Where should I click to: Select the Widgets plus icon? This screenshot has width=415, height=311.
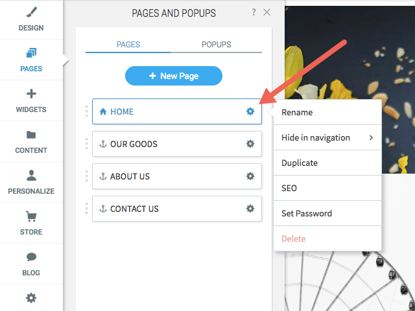31,94
